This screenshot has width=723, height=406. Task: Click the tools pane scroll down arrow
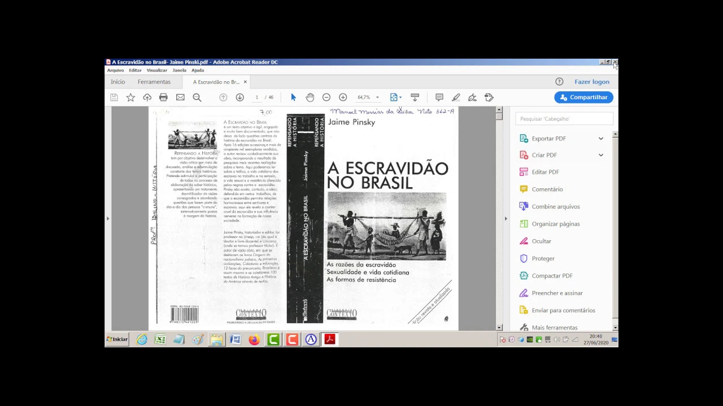pyautogui.click(x=615, y=328)
